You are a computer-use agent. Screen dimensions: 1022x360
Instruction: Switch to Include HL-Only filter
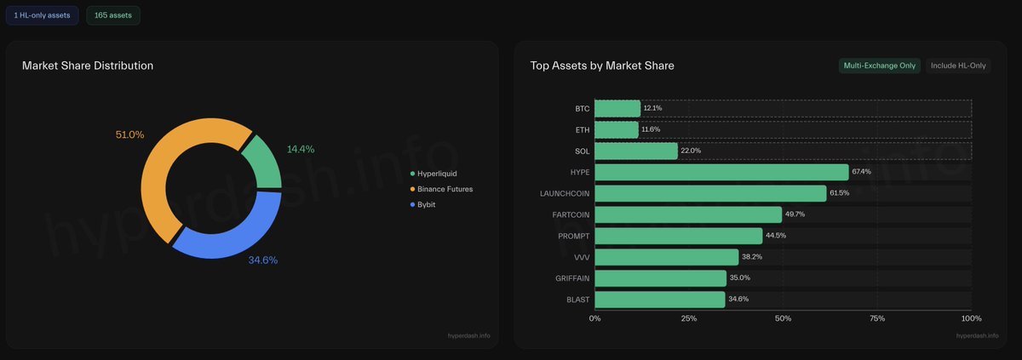(958, 66)
